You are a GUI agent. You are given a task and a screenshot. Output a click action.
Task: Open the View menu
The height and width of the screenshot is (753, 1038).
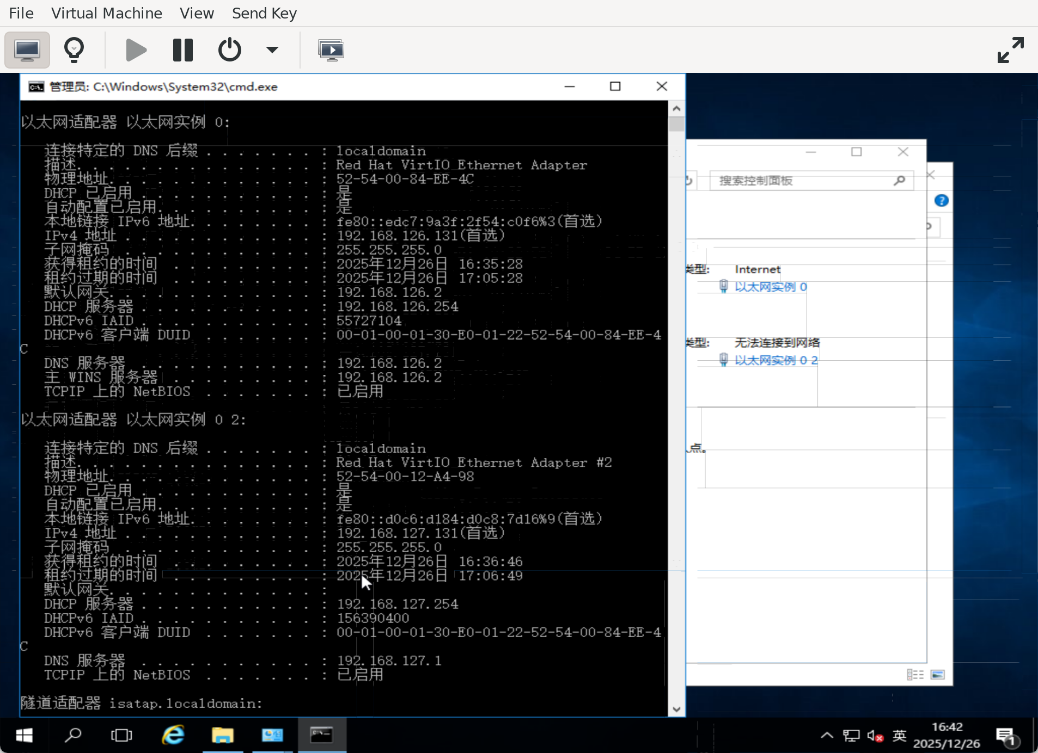(197, 13)
